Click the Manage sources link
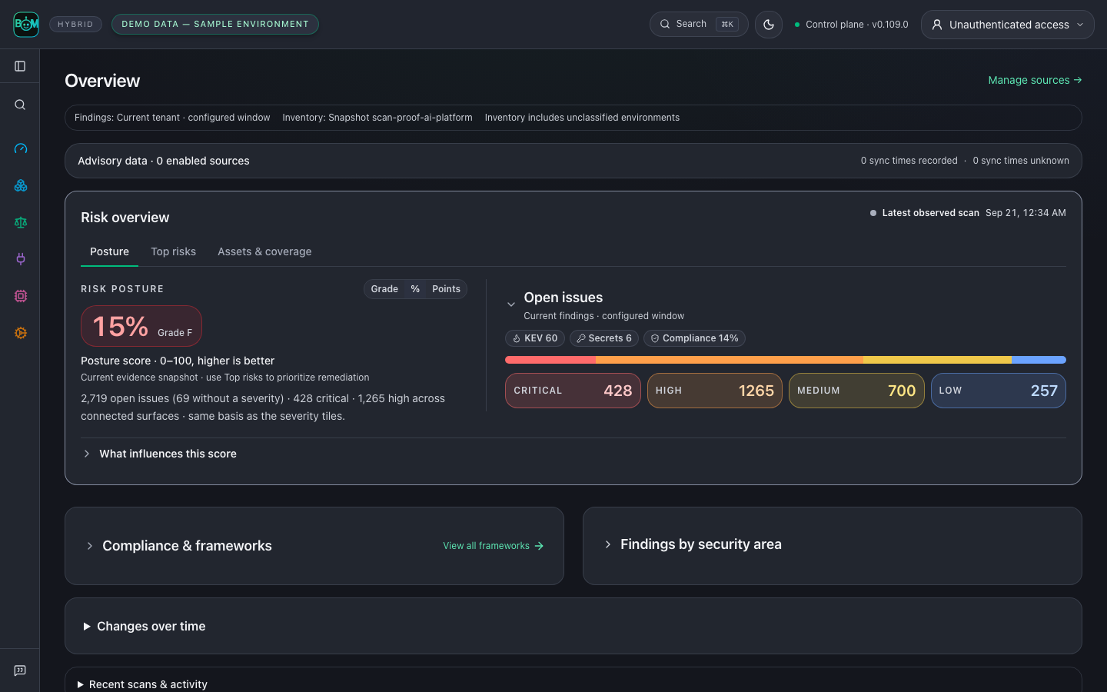The image size is (1107, 692). coord(1035,80)
